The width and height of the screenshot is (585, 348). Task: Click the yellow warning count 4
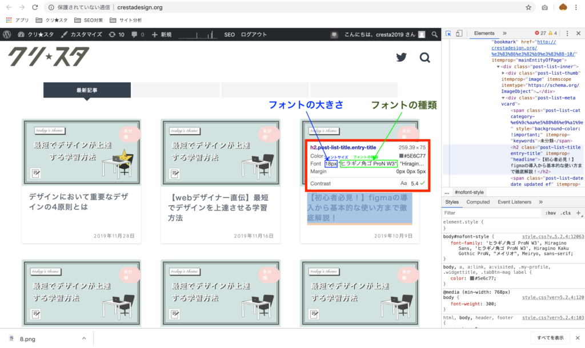point(553,33)
